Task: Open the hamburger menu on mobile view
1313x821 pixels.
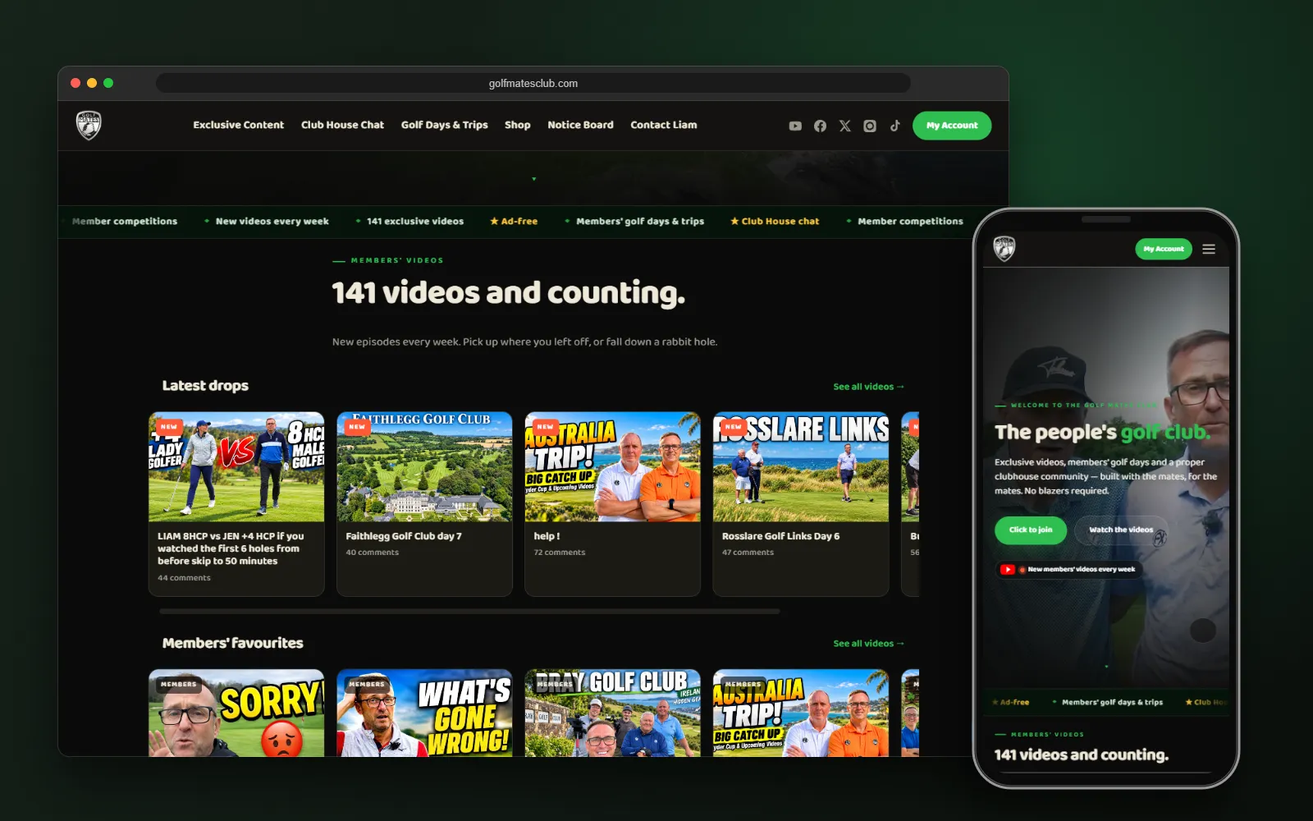Action: [1209, 249]
